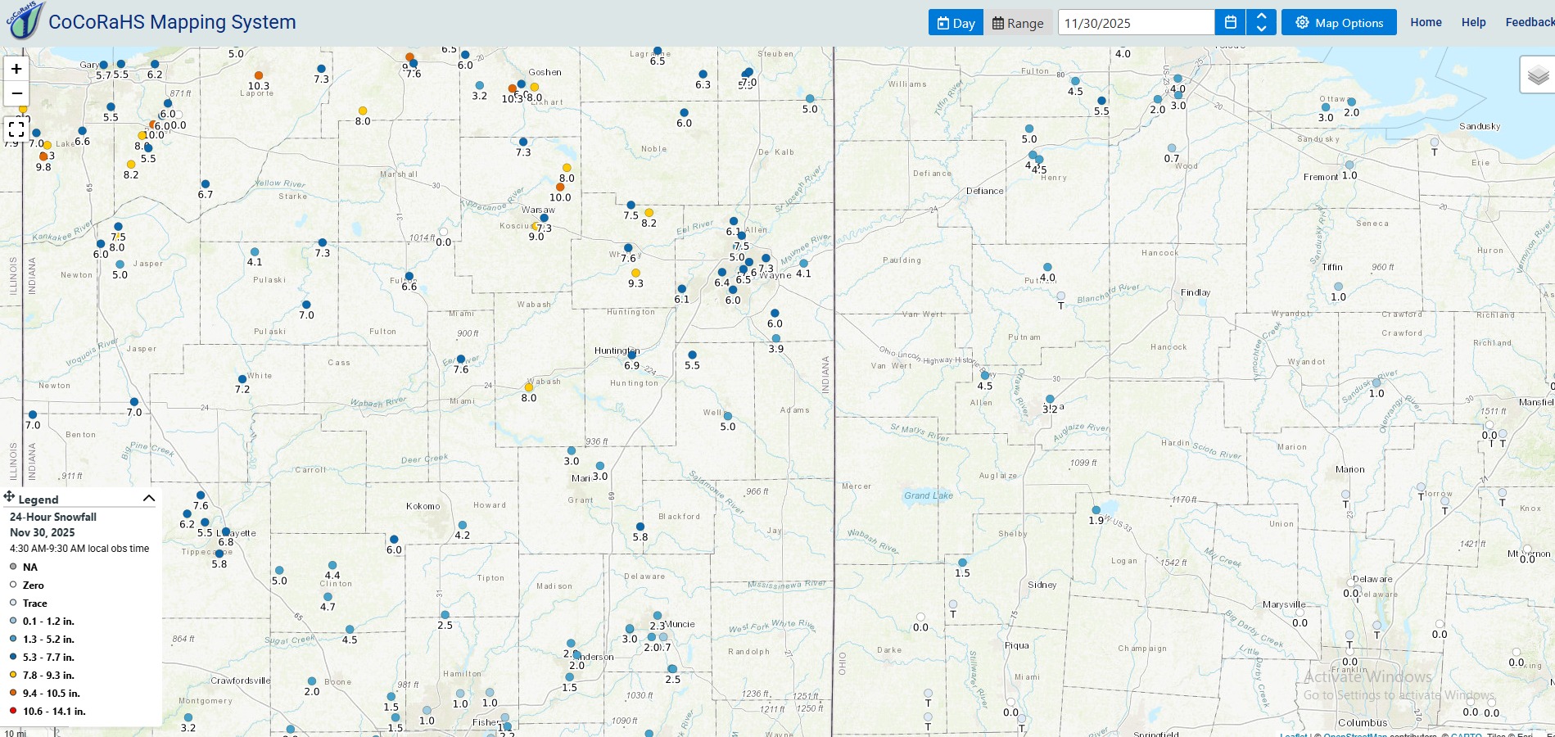This screenshot has width=1555, height=737.
Task: Open the Help menu item
Action: tap(1473, 22)
